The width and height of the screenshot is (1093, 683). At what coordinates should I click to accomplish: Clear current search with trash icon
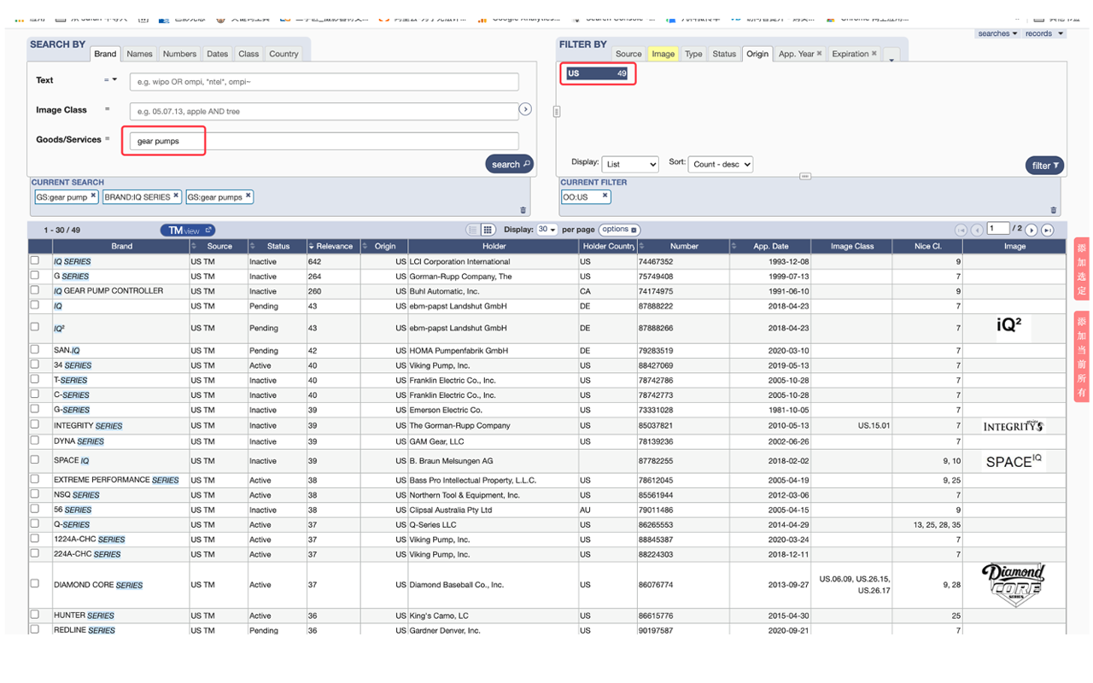523,210
